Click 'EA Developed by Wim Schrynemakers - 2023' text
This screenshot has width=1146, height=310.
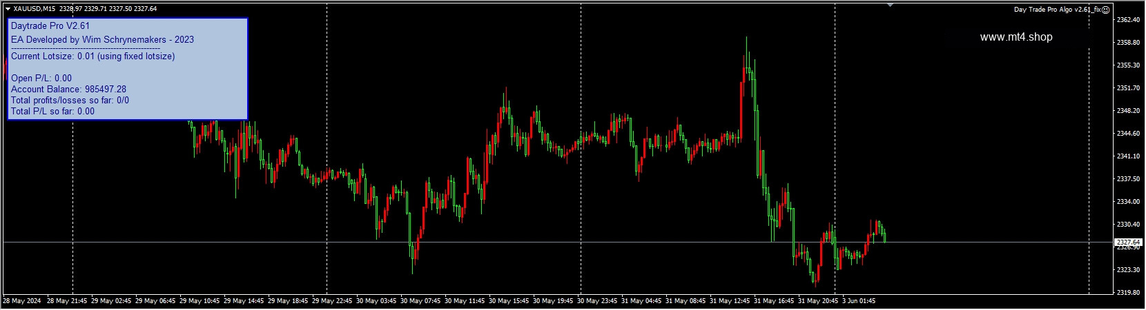[102, 40]
